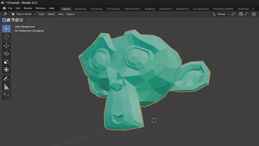Open Global transform orientation dropdown
The width and height of the screenshot is (259, 146).
221,14
